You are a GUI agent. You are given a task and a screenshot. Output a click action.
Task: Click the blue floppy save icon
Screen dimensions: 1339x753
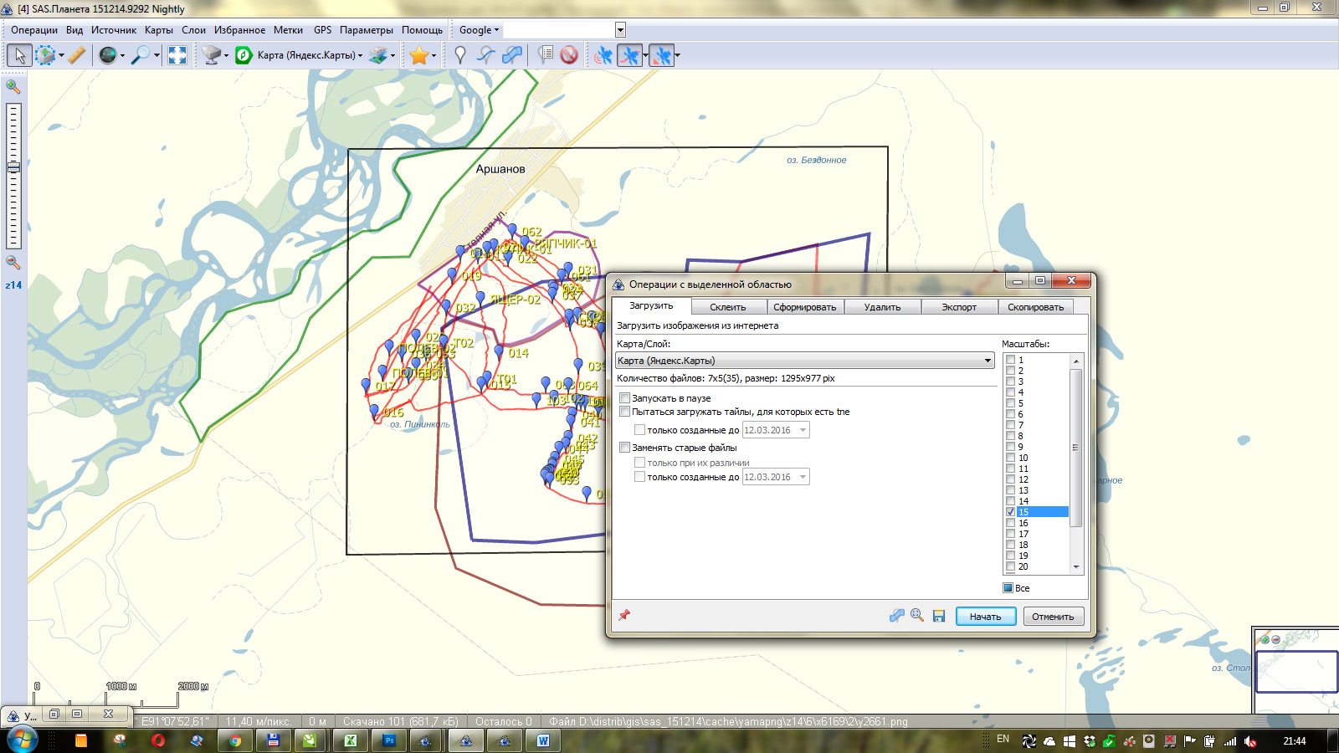939,616
